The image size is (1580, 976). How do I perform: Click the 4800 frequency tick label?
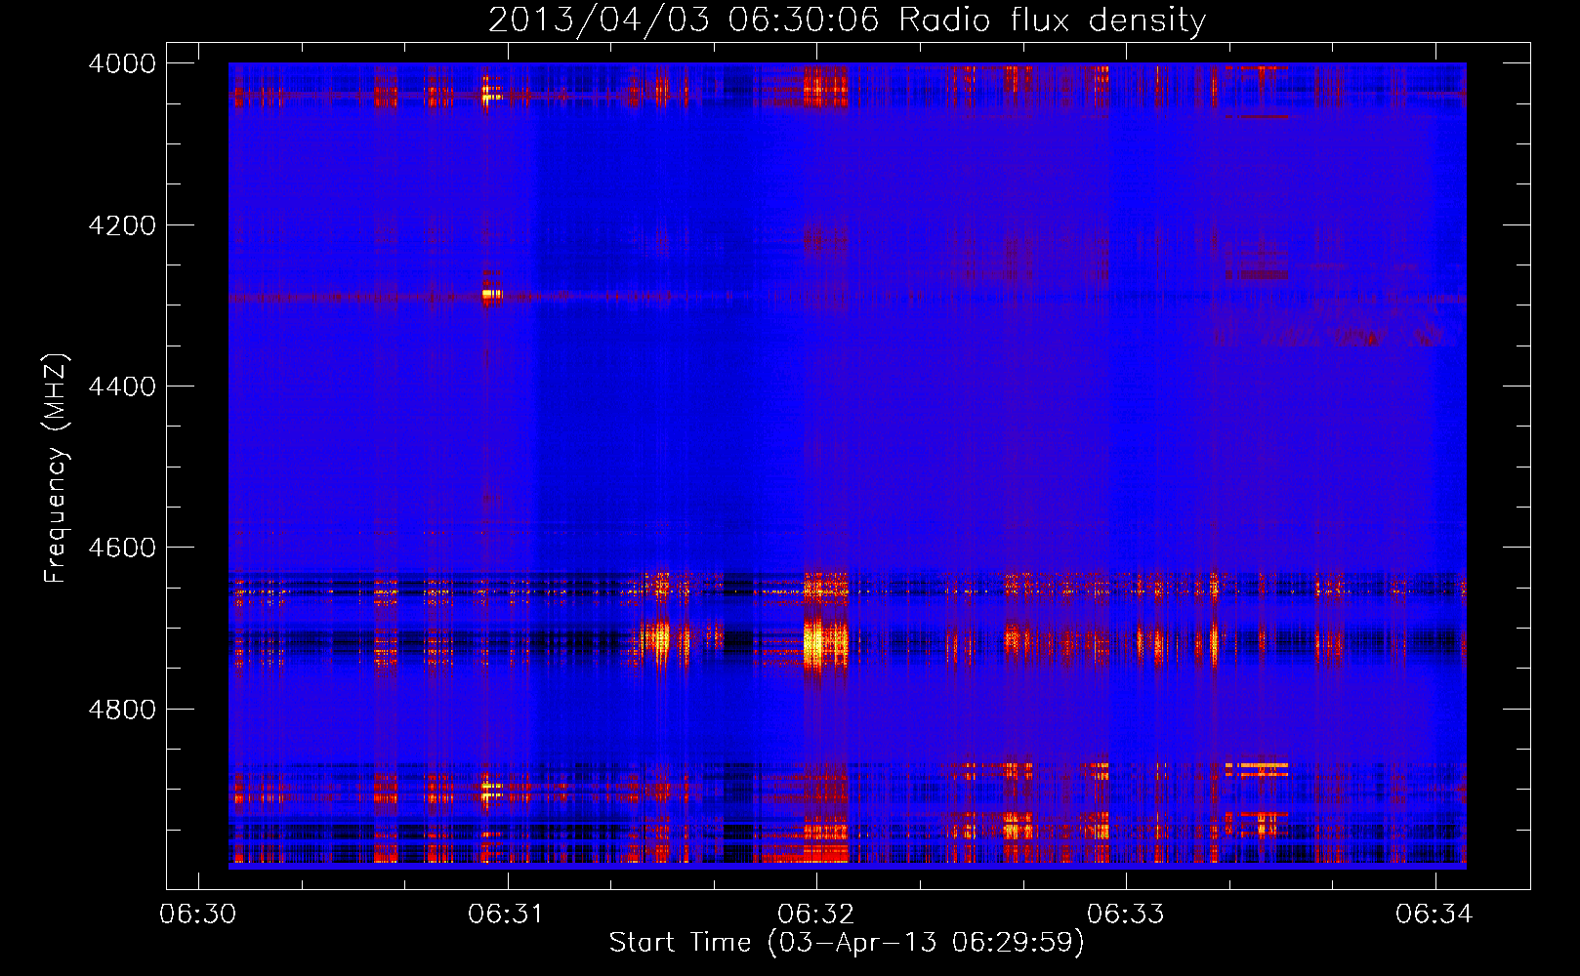122,710
